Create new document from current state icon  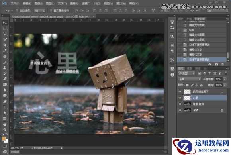click(x=210, y=65)
